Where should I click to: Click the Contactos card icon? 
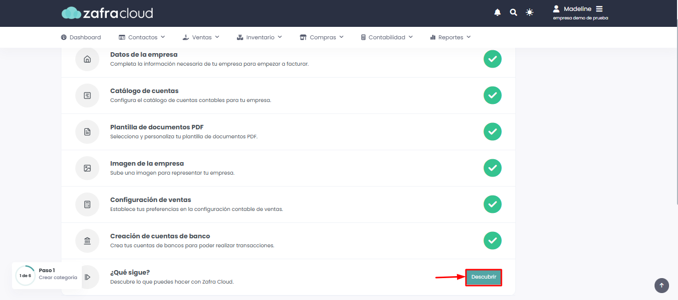[x=122, y=37]
